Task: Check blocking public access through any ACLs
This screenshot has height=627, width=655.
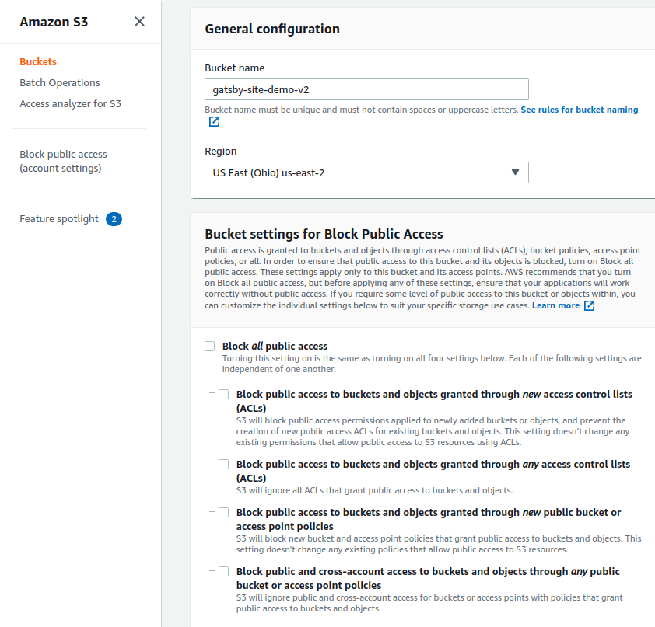Action: (x=223, y=464)
